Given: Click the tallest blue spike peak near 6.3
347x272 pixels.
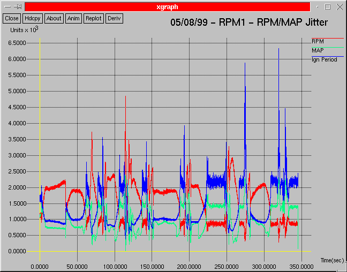Looking at the screenshot, I should (x=278, y=49).
